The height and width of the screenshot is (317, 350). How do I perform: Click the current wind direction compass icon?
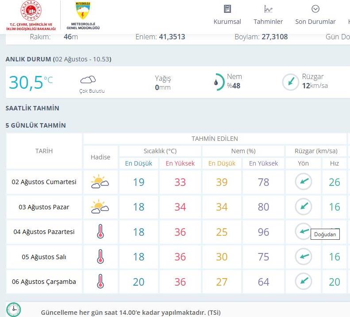291,82
